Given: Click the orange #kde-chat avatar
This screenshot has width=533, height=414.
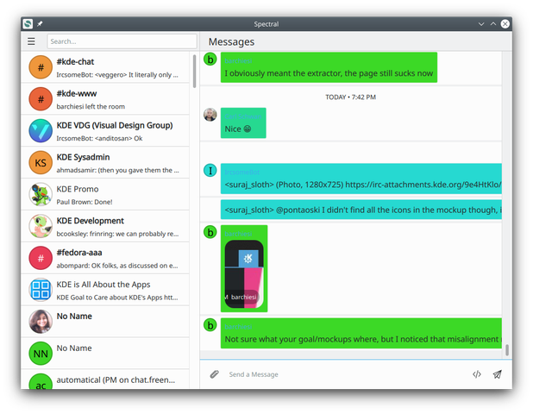Looking at the screenshot, I should pyautogui.click(x=41, y=67).
